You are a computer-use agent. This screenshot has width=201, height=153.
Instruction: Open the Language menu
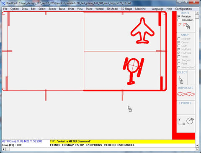pos(157,9)
